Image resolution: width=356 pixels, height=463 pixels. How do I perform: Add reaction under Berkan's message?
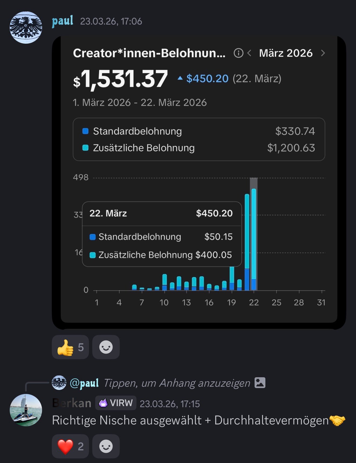click(x=106, y=446)
